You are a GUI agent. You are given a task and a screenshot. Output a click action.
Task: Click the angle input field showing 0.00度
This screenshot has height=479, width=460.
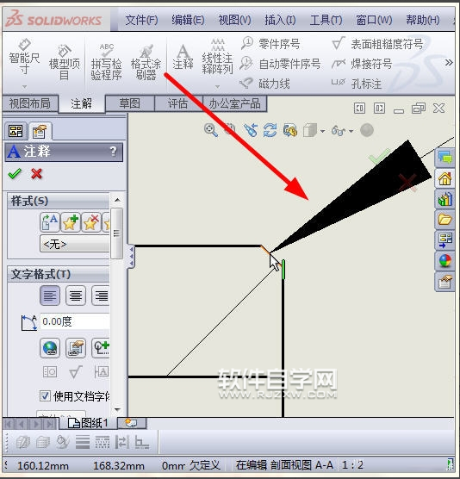[x=75, y=321]
